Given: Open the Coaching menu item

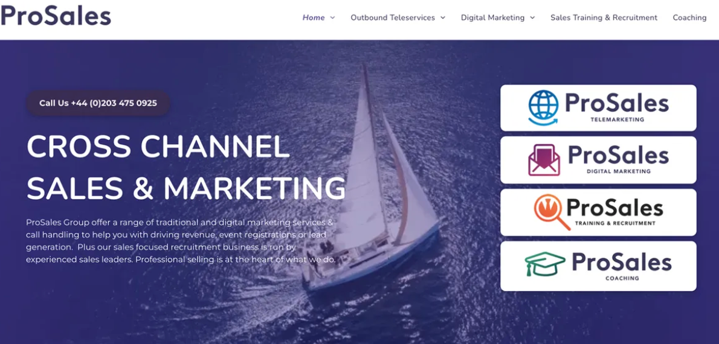Looking at the screenshot, I should [x=689, y=18].
